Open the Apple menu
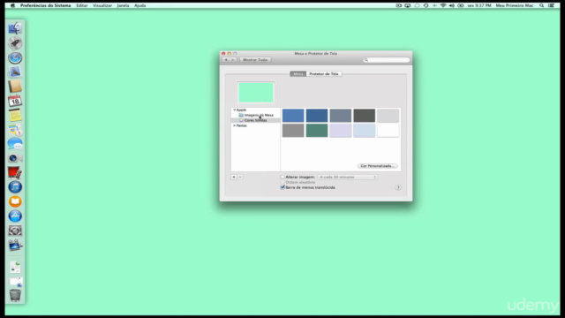 click(12, 5)
